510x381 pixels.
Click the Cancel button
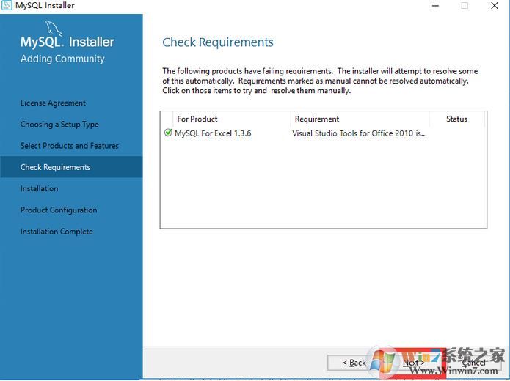tap(473, 363)
